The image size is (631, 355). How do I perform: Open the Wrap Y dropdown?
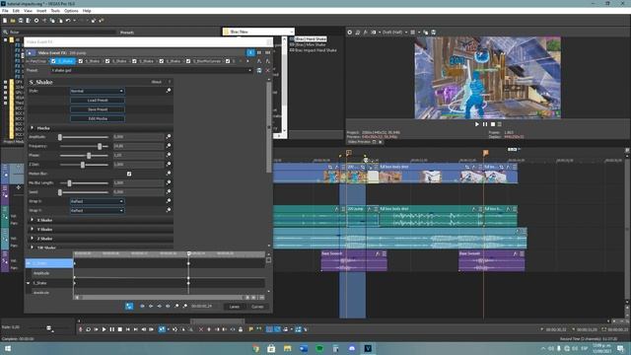point(98,210)
